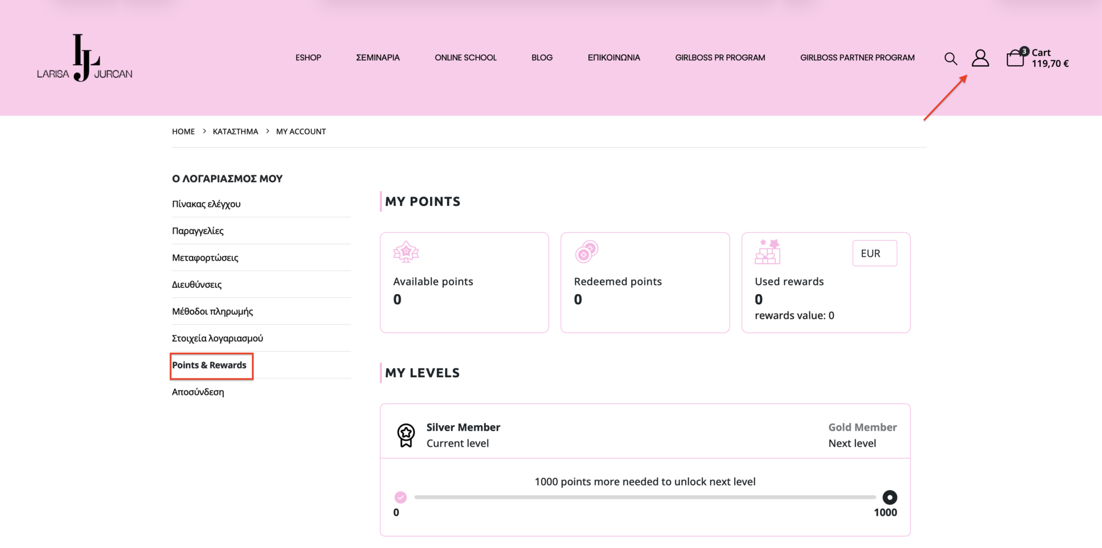Click the 'Next level' label
Image resolution: width=1102 pixels, height=548 pixels.
[852, 443]
